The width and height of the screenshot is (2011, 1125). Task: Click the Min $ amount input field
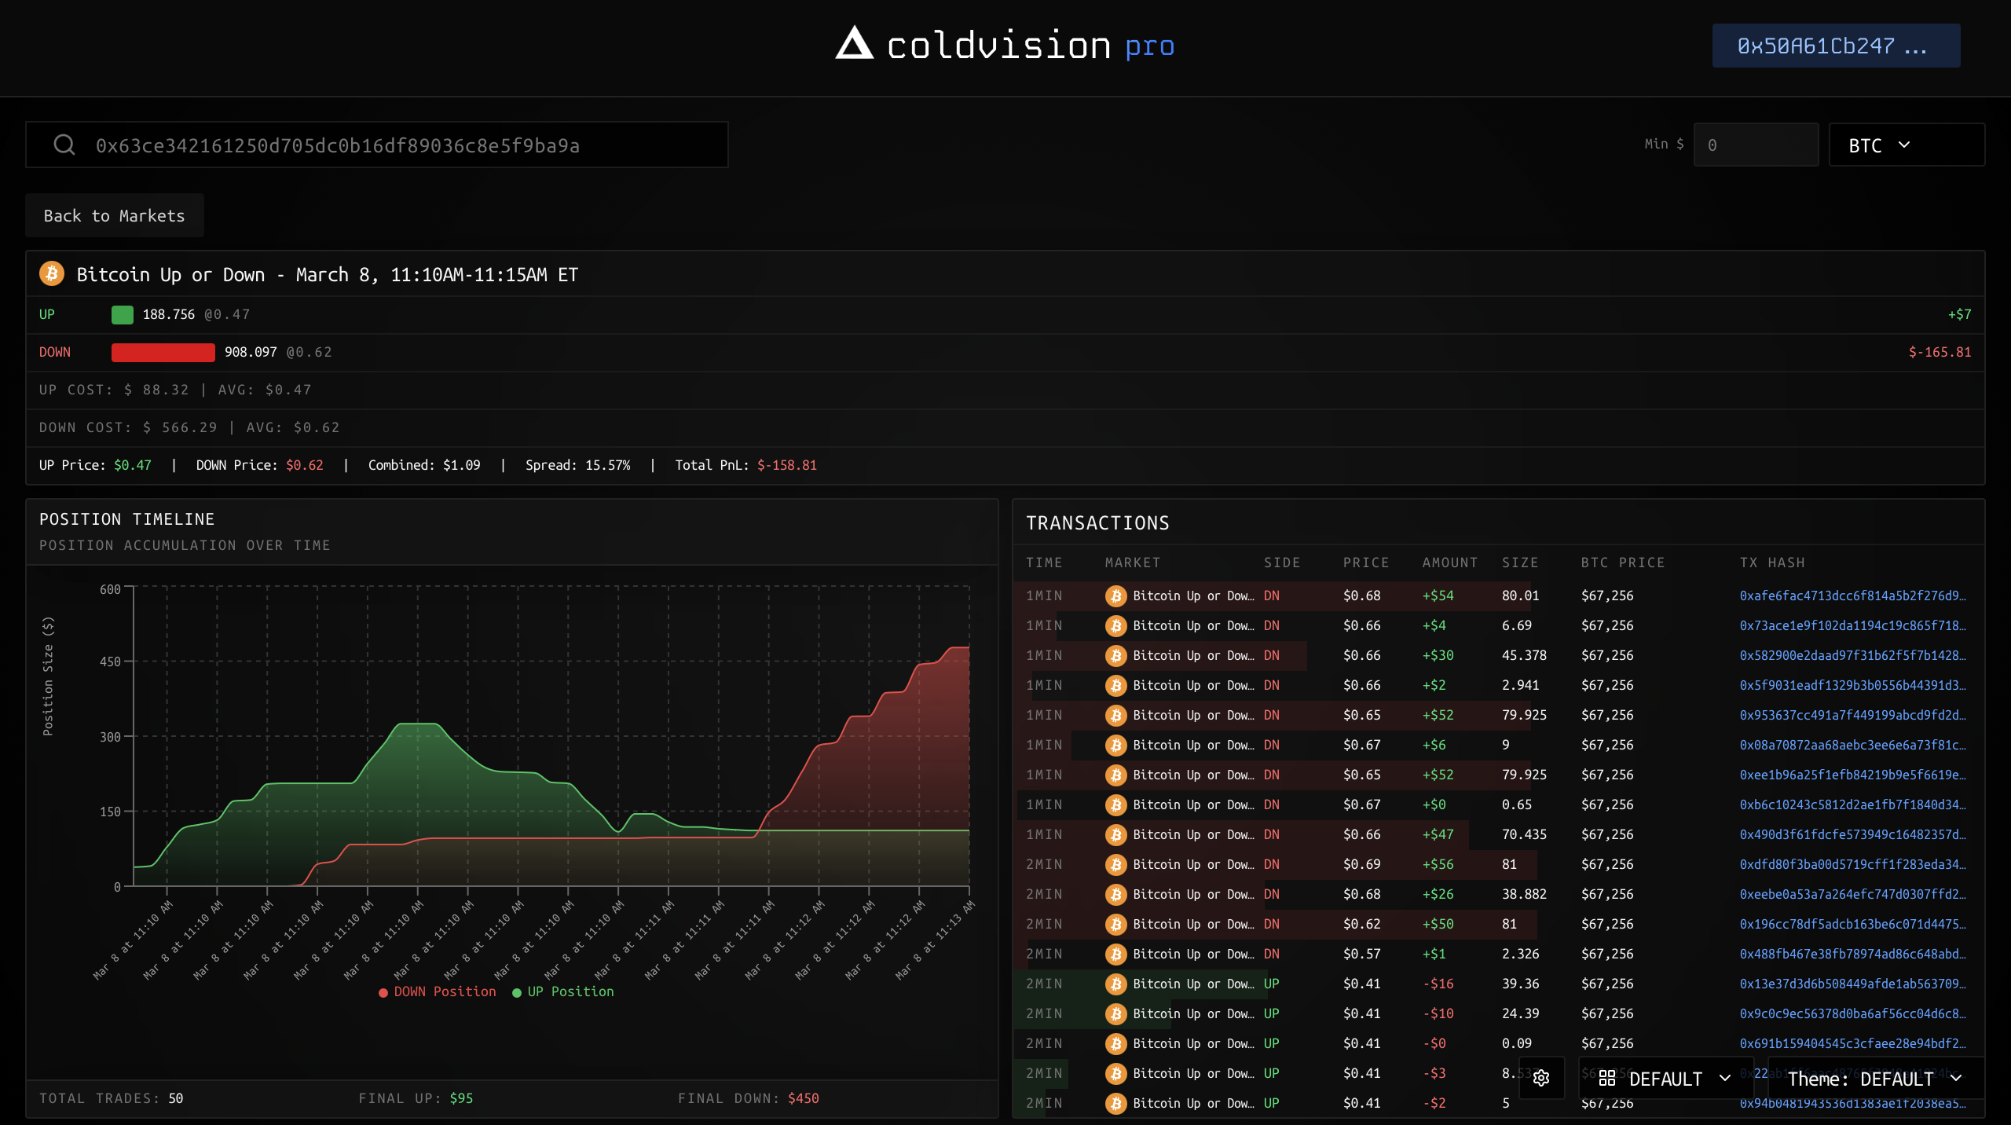[1755, 145]
